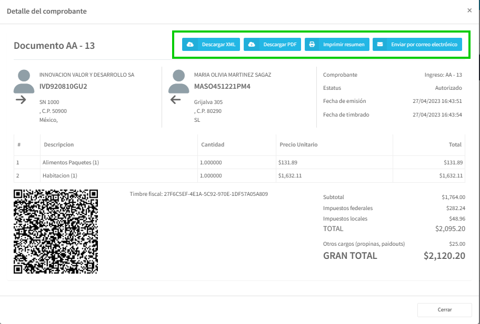Click the Total column header
The height and width of the screenshot is (324, 480).
point(455,145)
